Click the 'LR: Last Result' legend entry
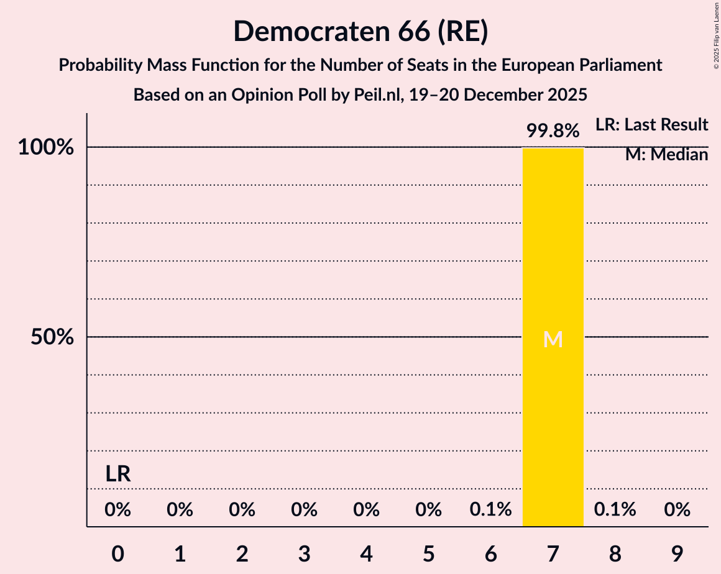 click(651, 125)
